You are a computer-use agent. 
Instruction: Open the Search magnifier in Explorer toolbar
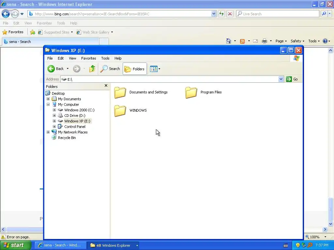tap(104, 69)
